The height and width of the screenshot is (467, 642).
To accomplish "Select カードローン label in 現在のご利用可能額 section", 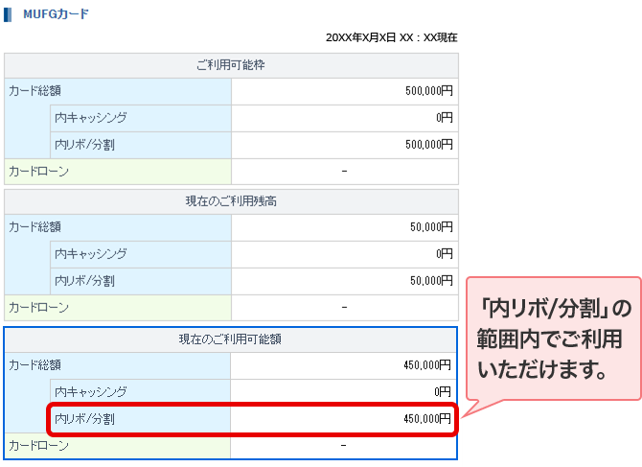I will (38, 446).
